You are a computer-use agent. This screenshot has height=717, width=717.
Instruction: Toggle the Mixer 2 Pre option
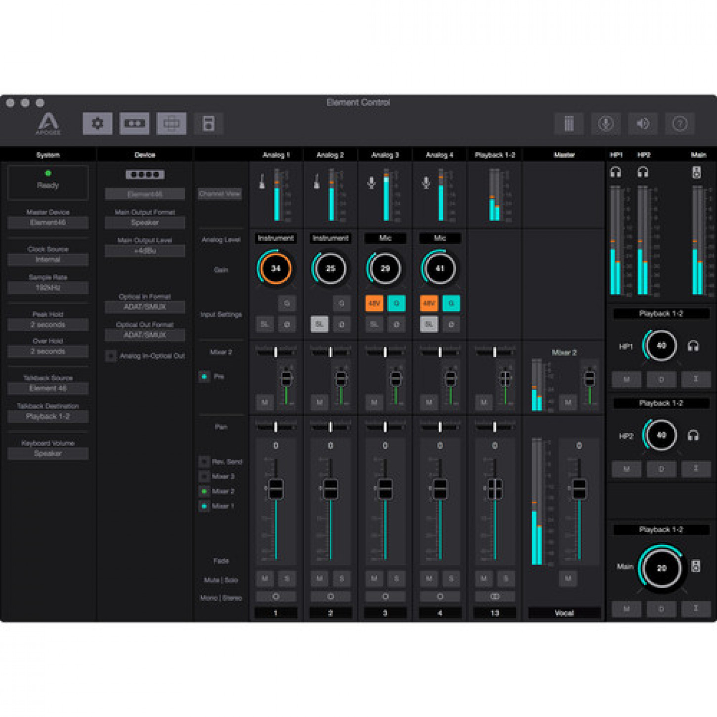(x=204, y=377)
